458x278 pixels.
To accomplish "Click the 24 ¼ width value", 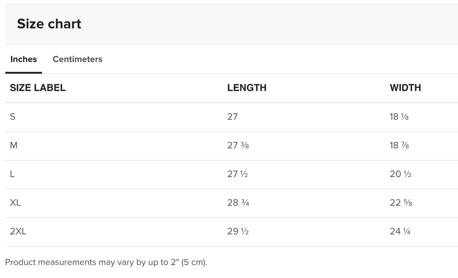I will click(400, 231).
